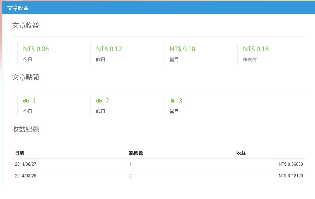This screenshot has width=315, height=199.
Task: Click the 收益 column header
Action: [x=241, y=153]
